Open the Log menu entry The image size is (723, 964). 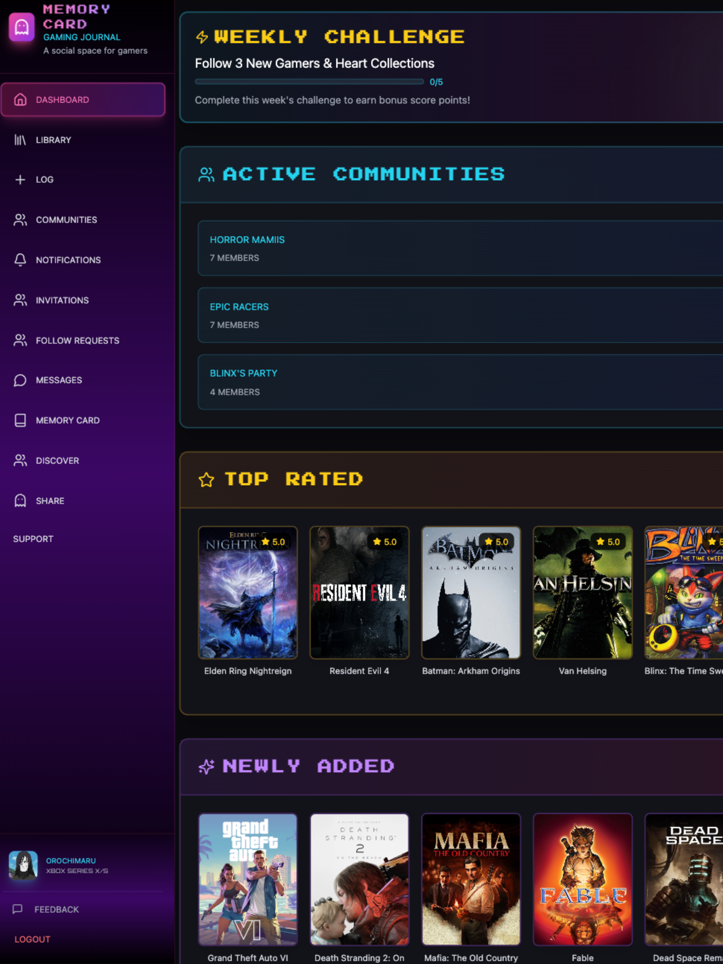83,180
